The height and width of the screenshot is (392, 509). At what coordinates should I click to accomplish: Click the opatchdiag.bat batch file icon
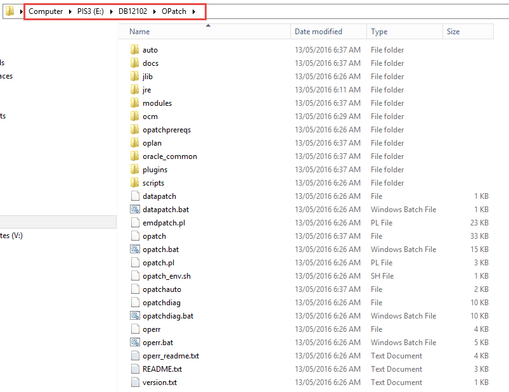tap(134, 316)
